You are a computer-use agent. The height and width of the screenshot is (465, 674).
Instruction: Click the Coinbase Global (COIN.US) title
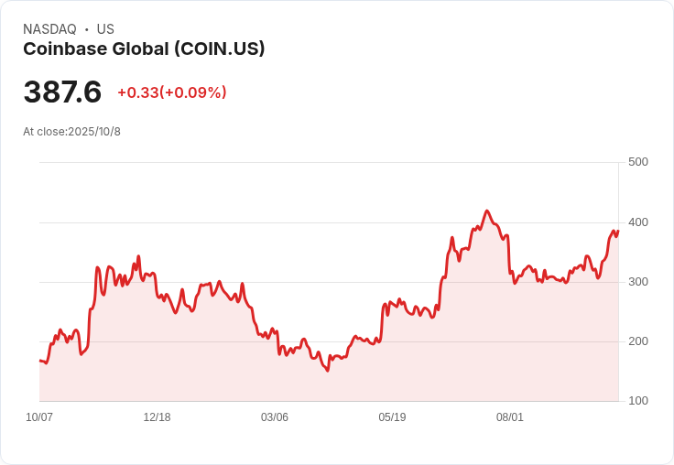[144, 49]
